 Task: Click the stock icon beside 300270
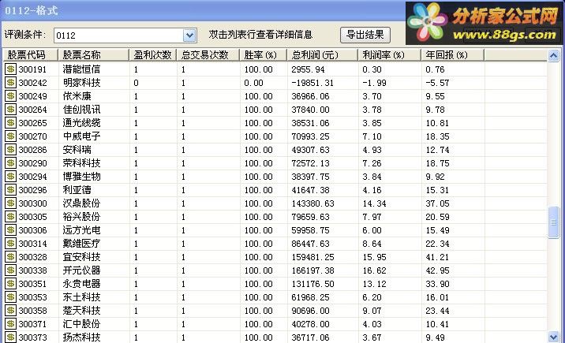click(x=10, y=136)
